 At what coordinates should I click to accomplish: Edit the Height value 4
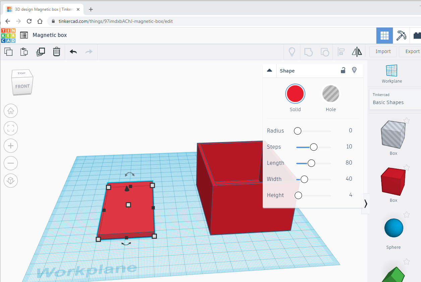click(351, 195)
